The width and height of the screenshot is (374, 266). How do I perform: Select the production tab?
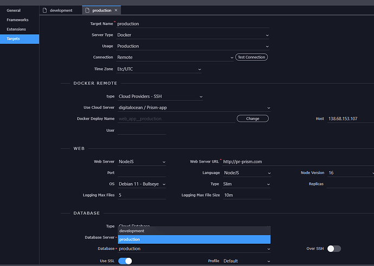click(101, 10)
